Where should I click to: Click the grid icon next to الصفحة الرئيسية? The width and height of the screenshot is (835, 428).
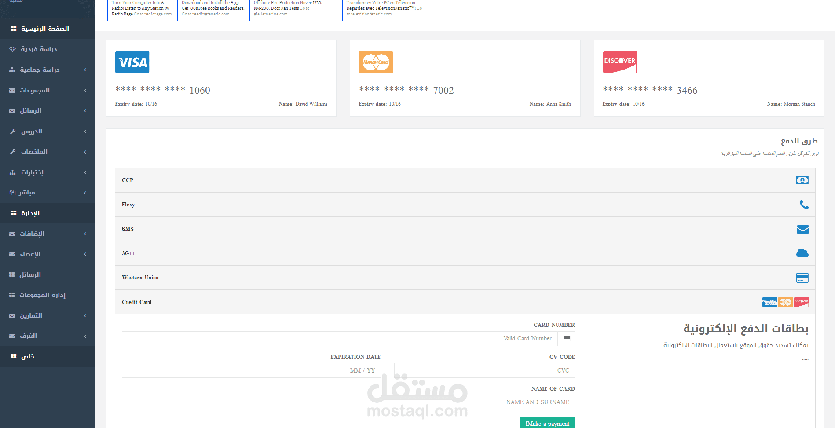(x=14, y=29)
